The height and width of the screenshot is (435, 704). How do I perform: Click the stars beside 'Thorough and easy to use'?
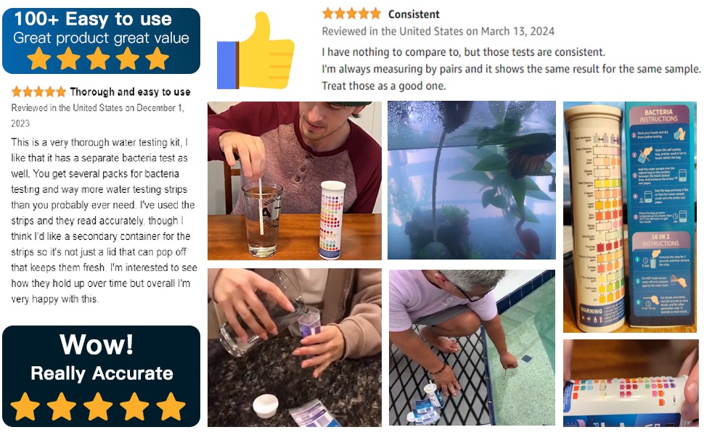[x=38, y=92]
